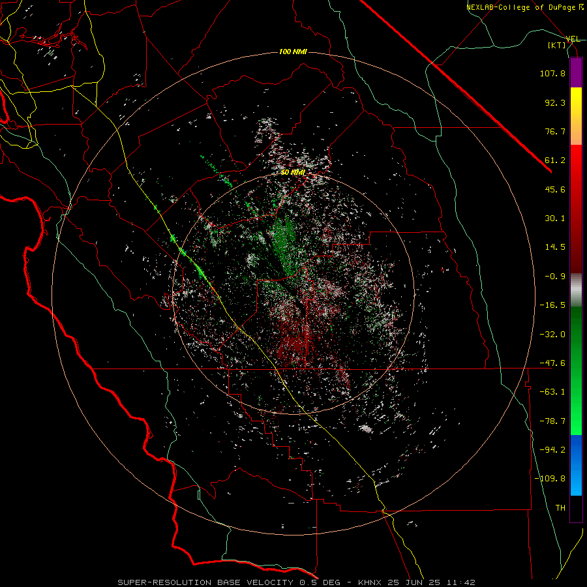Click the [KT] units label
The width and height of the screenshot is (587, 587).
557,45
